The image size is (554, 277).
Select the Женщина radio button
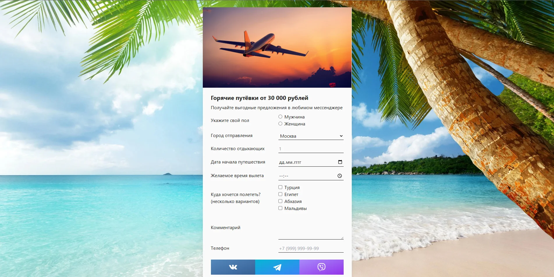280,124
